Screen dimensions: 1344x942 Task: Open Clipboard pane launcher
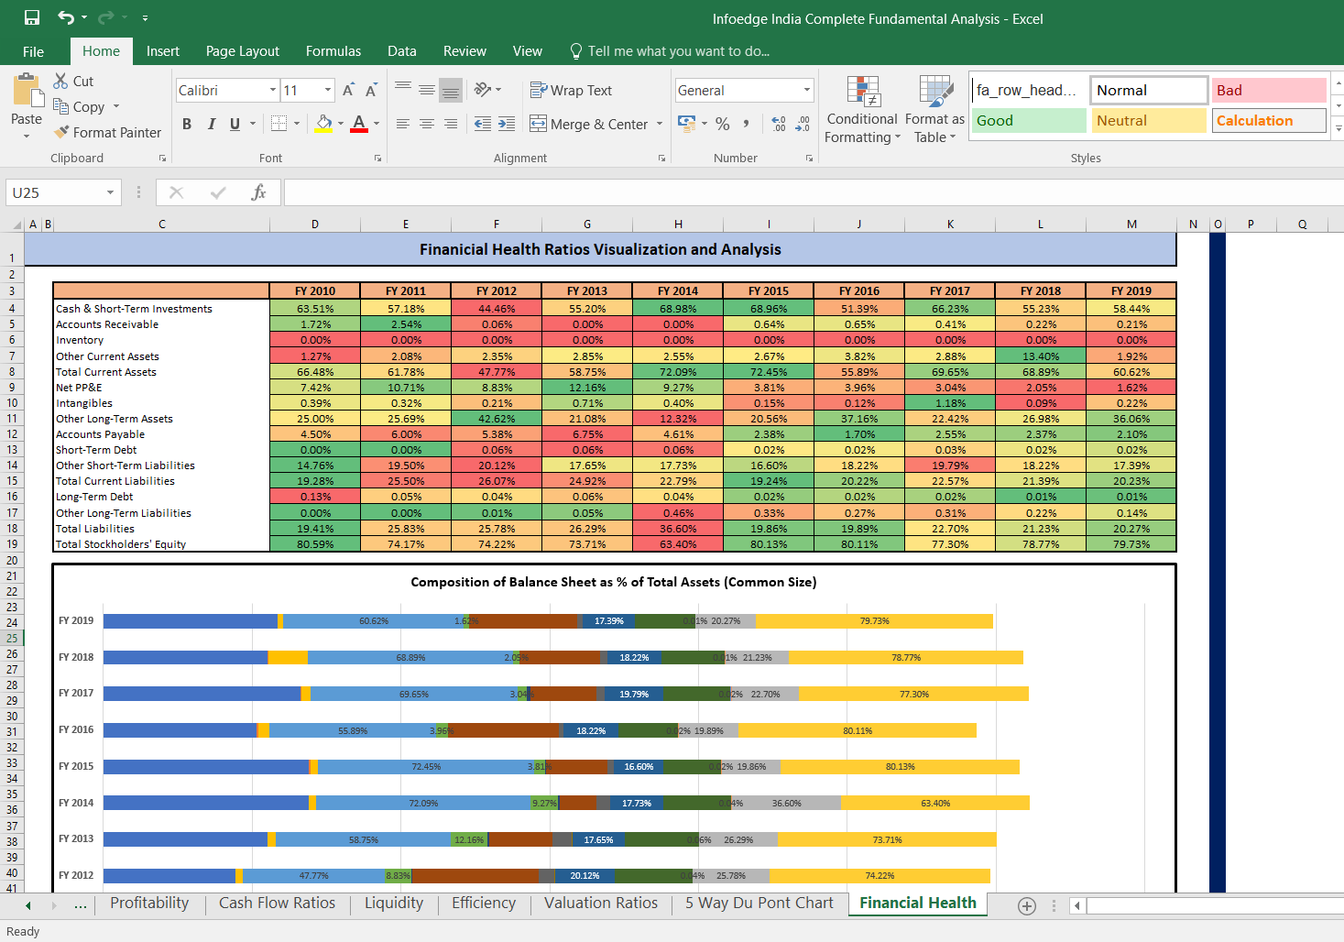[162, 159]
